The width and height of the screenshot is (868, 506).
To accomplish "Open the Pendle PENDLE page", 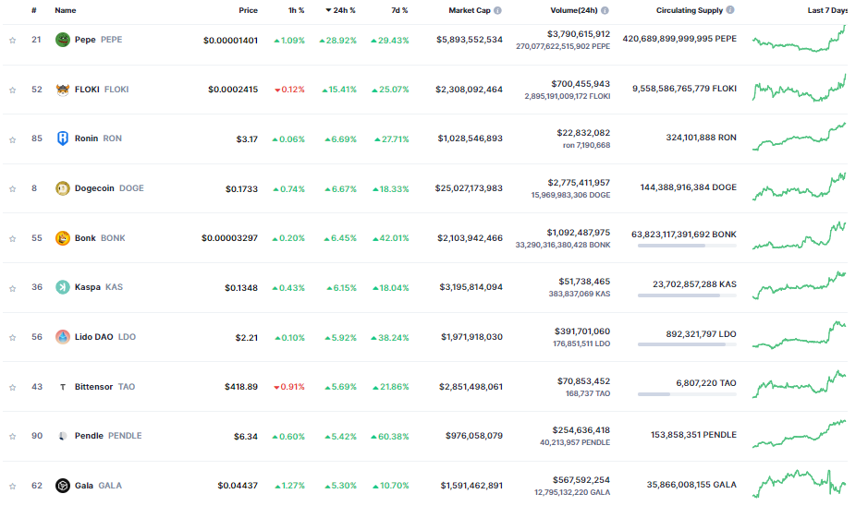I will pyautogui.click(x=108, y=436).
